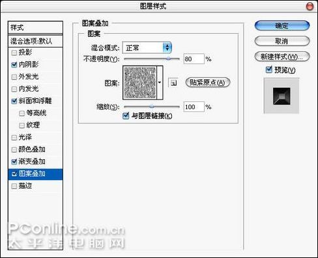318x258 pixels.
Task: Click the 不透明度 slider handle
Action: [168, 58]
